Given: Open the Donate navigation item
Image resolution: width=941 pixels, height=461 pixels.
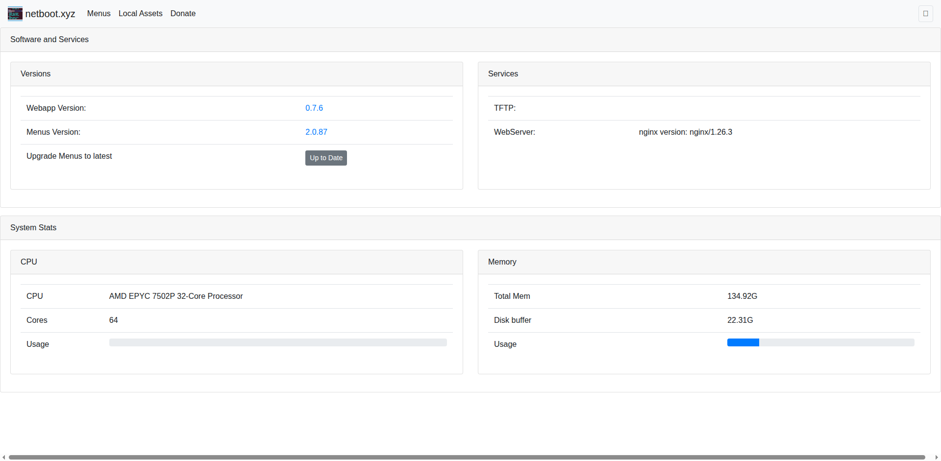Looking at the screenshot, I should [183, 14].
